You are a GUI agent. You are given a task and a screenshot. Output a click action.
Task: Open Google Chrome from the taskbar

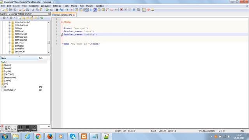[x=38, y=136]
